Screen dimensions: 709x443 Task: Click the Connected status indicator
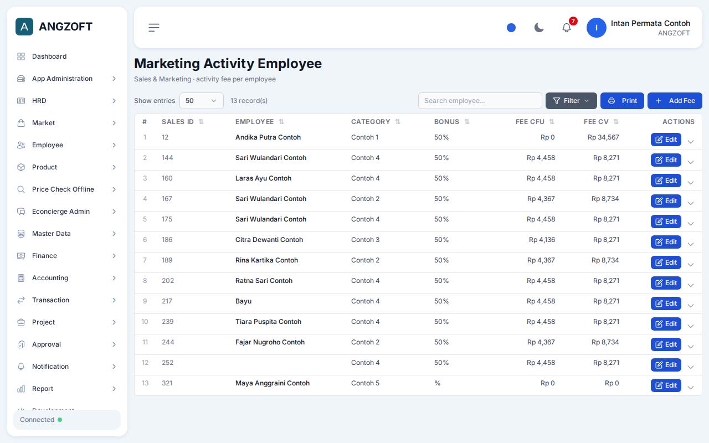tap(67, 420)
